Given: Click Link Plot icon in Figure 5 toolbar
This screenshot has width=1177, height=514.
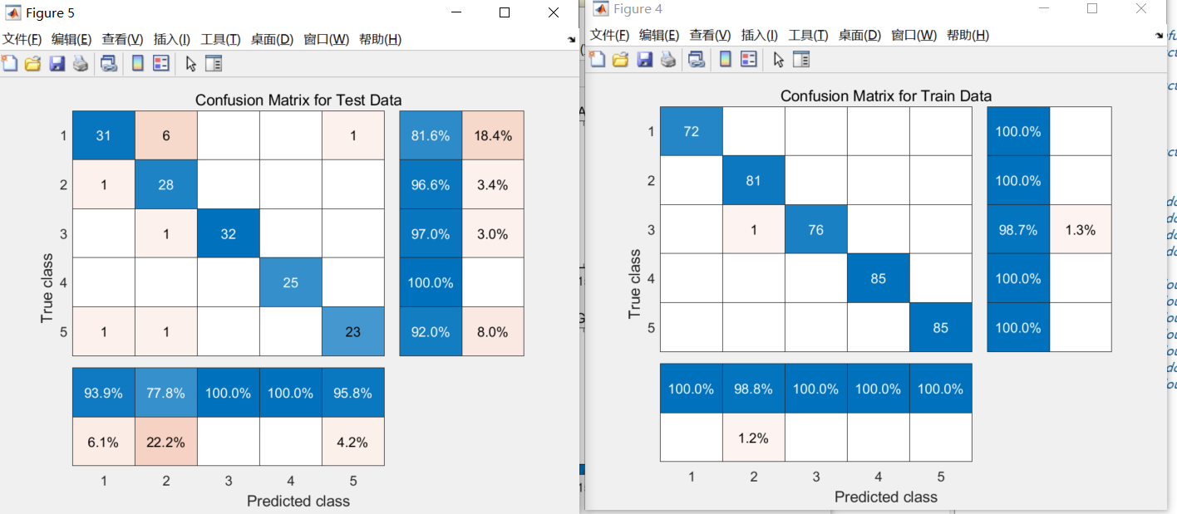Looking at the screenshot, I should point(109,63).
